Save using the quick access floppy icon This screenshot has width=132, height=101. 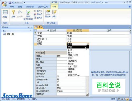coord(10,3)
